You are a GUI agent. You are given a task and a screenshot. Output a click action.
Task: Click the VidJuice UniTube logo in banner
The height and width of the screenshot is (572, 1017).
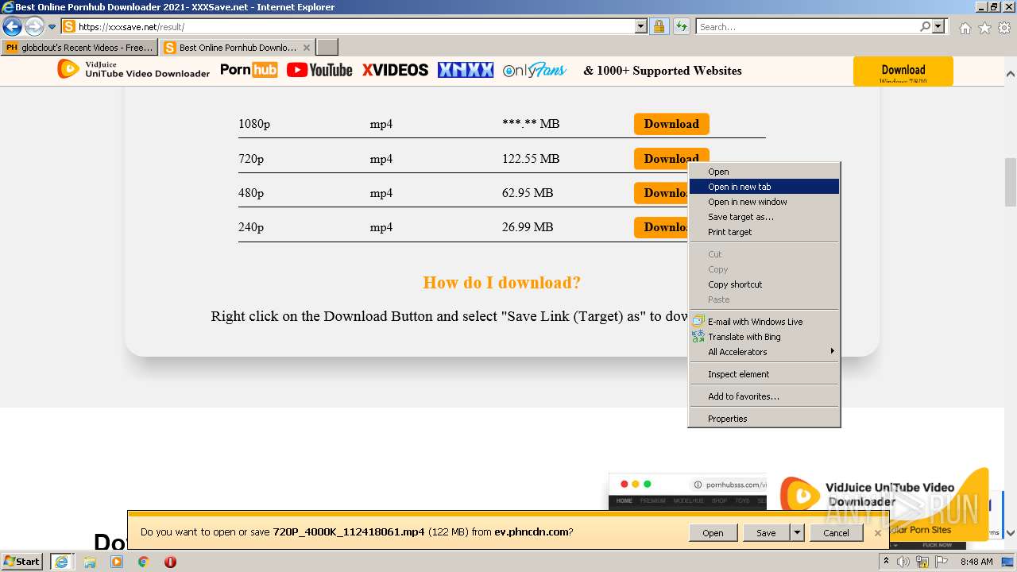(133, 70)
